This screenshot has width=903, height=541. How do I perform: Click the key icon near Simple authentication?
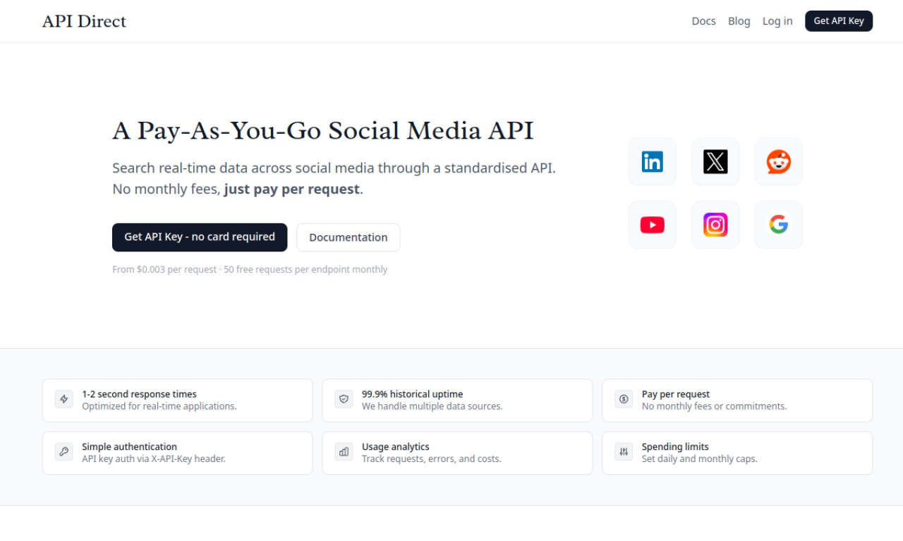click(x=63, y=452)
